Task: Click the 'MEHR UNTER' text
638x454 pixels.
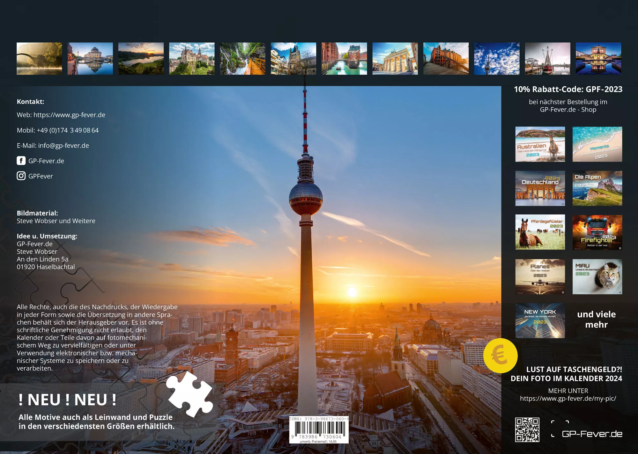Action: (x=568, y=391)
